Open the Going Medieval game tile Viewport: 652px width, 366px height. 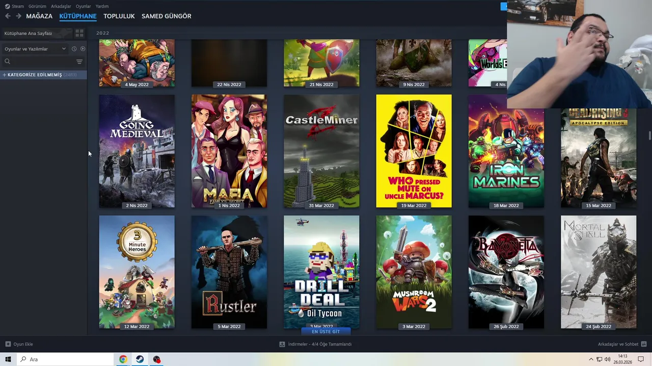point(137,151)
